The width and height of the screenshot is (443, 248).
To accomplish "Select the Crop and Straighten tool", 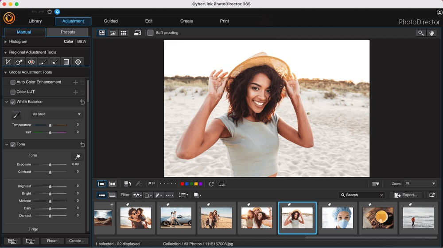I will [x=8, y=62].
